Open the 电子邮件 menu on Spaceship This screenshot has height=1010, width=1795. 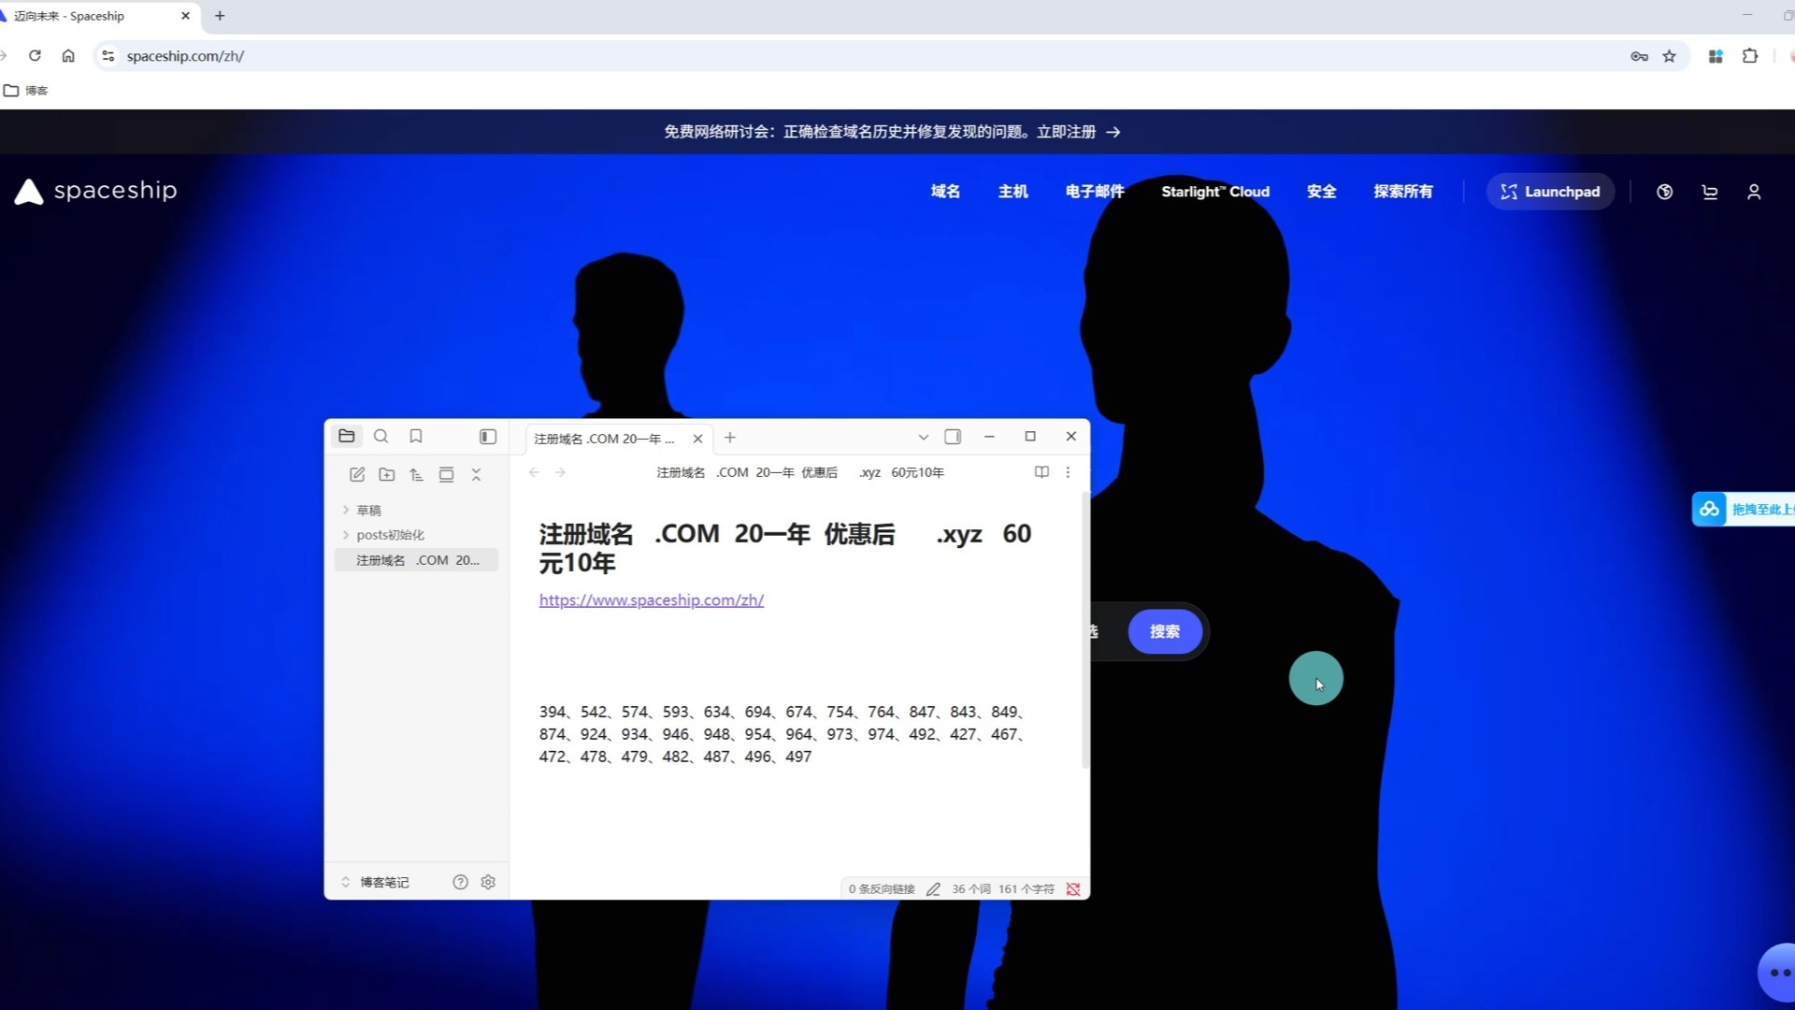coord(1095,192)
